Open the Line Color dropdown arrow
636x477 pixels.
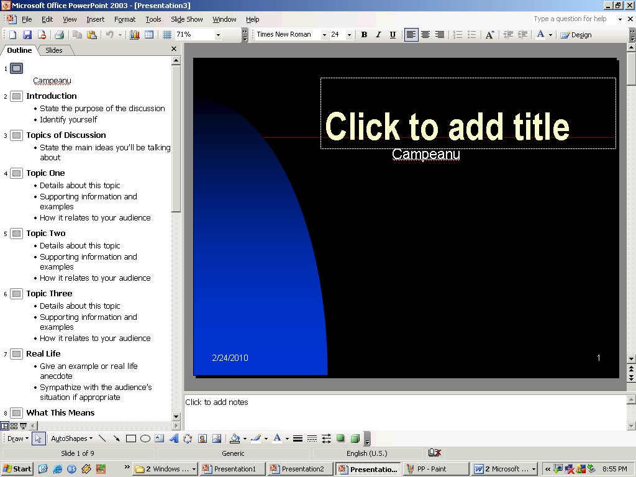pos(266,438)
